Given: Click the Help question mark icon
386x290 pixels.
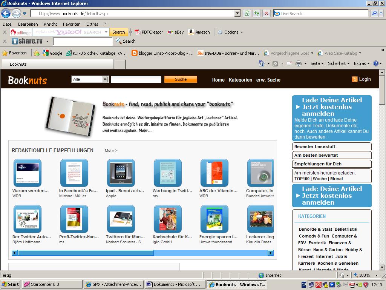Looking at the screenshot, I should (376, 63).
